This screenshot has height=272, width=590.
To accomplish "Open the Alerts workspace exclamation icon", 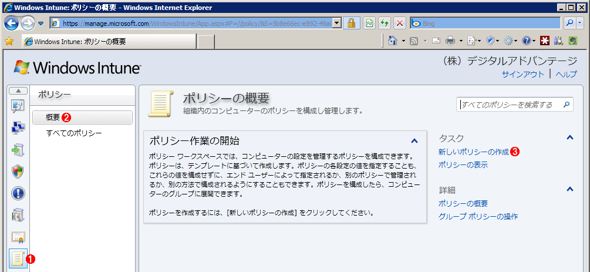I will point(18,193).
